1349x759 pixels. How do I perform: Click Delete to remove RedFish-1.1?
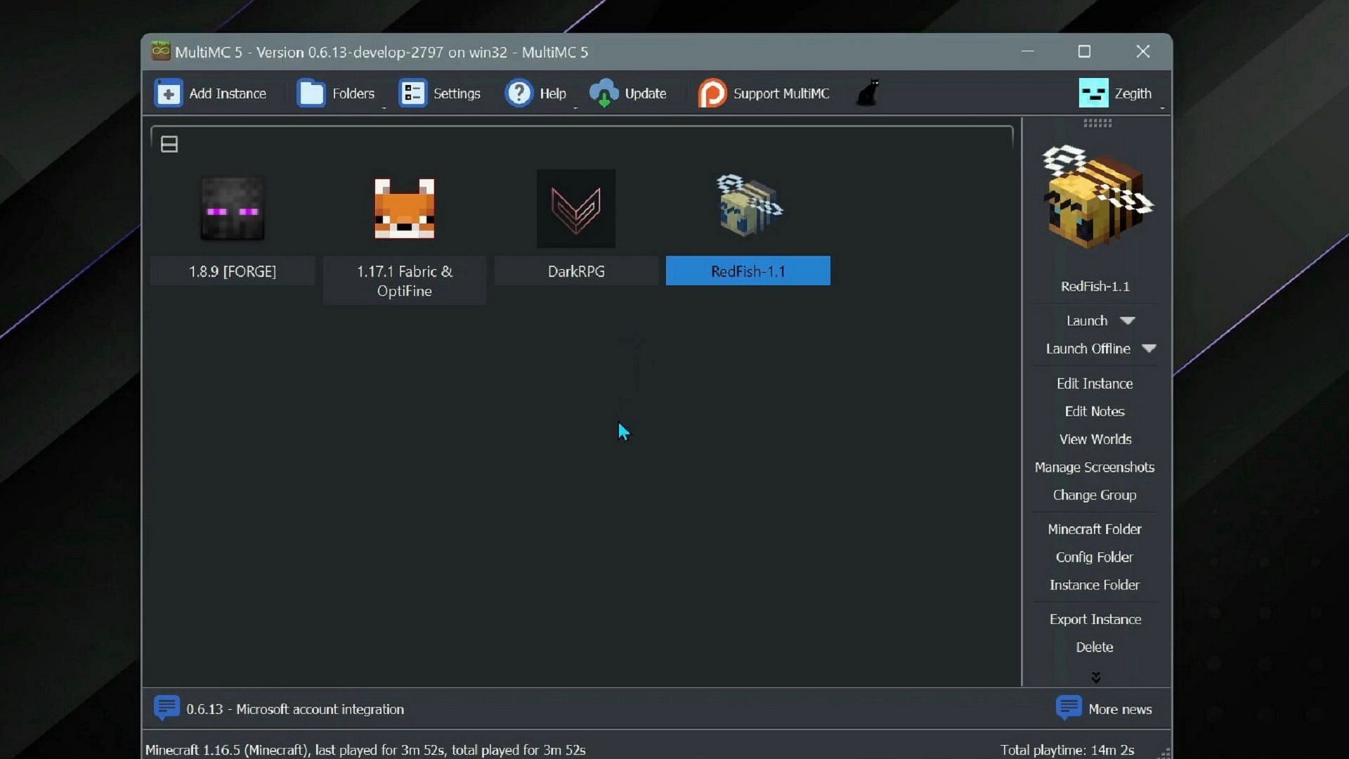(1094, 647)
